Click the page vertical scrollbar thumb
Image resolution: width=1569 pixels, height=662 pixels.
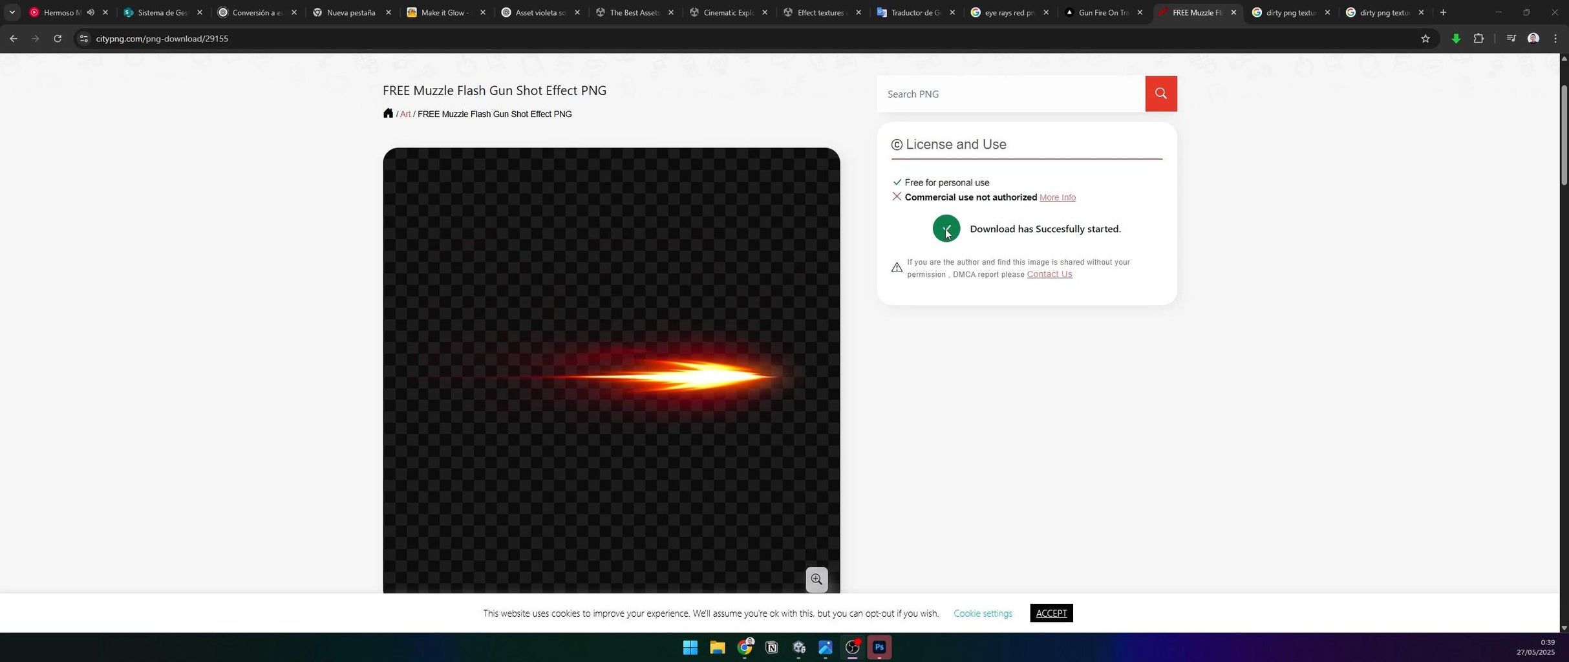[x=1563, y=134]
